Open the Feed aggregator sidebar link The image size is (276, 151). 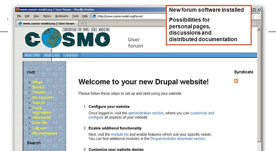(42, 110)
